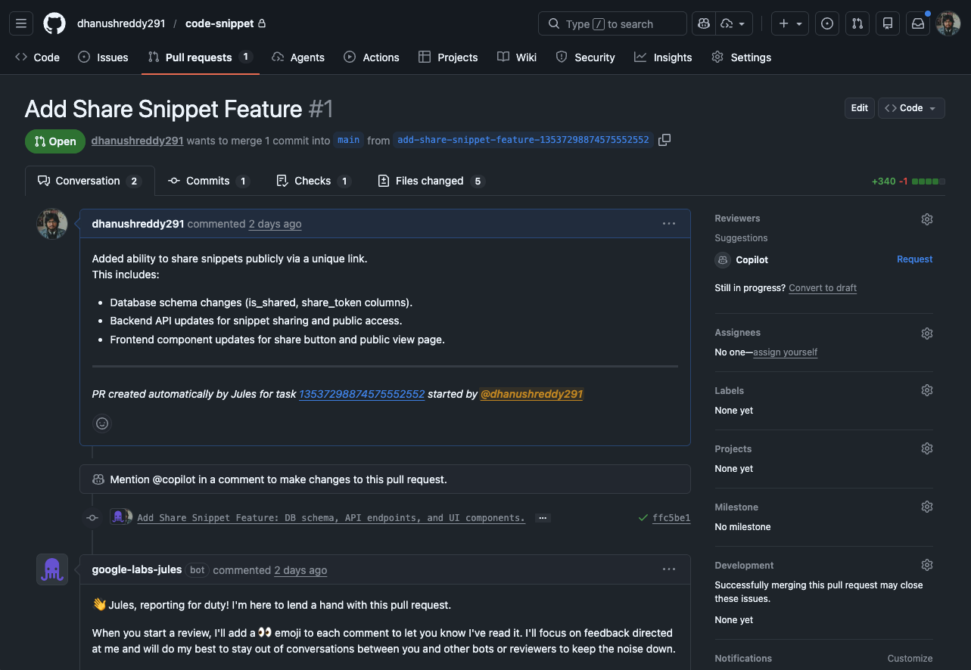Open the Projects repository tab

448,57
